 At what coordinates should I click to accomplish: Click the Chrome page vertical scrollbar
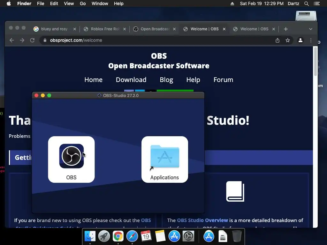pos(315,62)
